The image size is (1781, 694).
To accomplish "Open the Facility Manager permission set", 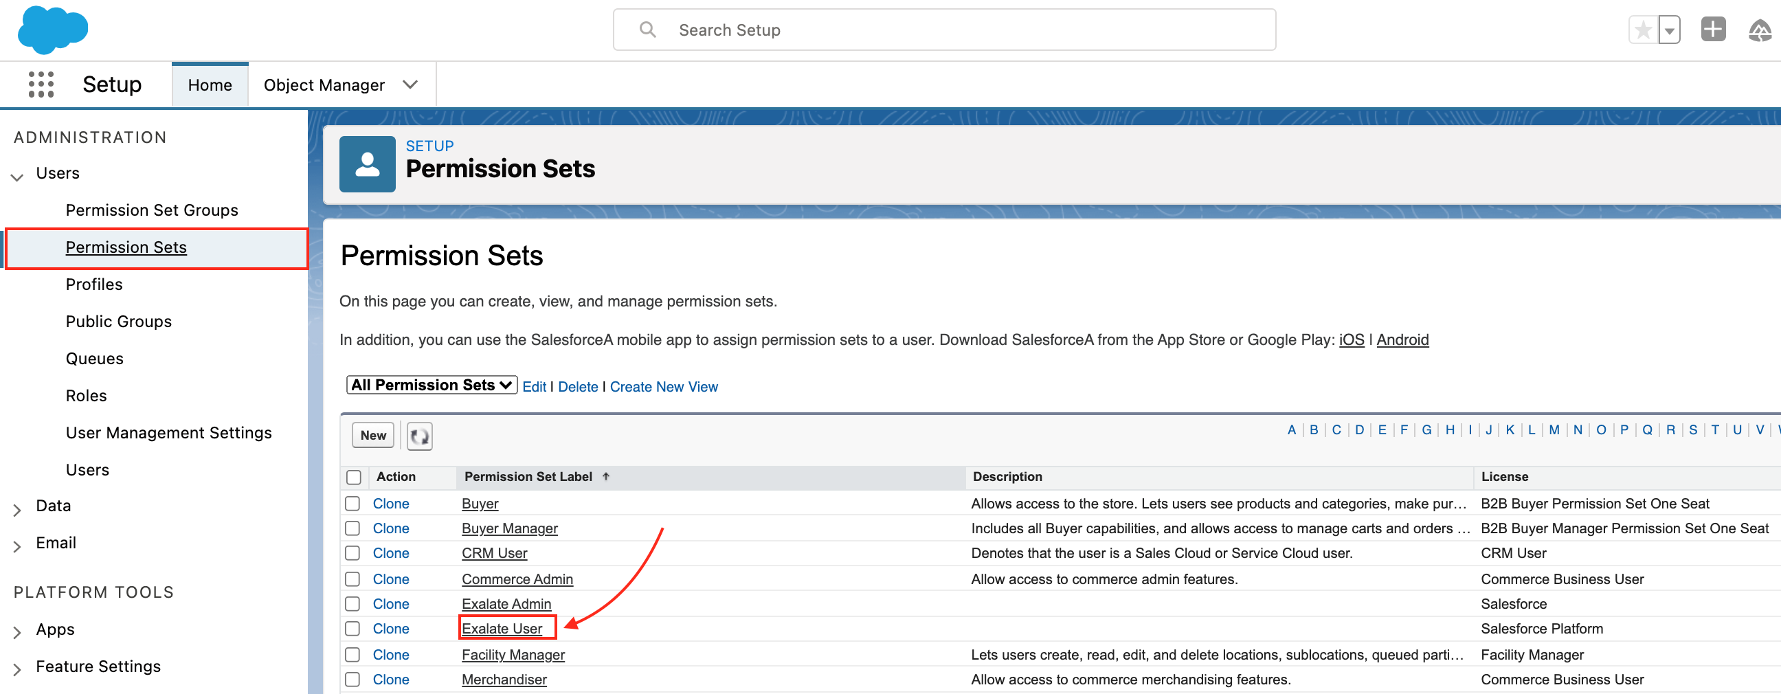I will coord(513,654).
